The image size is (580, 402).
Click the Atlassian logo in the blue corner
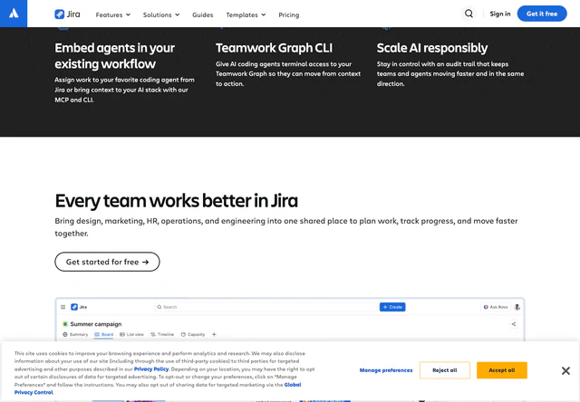[x=14, y=14]
